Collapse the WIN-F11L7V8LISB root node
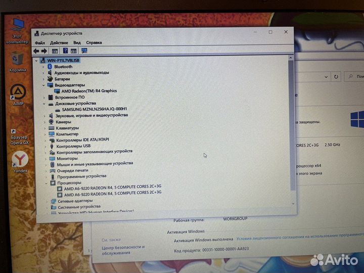The image size is (364, 273). tap(36, 61)
